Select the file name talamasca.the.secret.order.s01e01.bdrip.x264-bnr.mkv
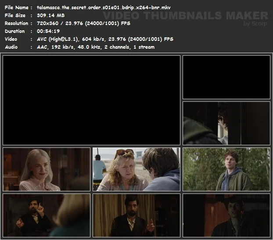Viewport: 273px width, 240px height. [104, 7]
